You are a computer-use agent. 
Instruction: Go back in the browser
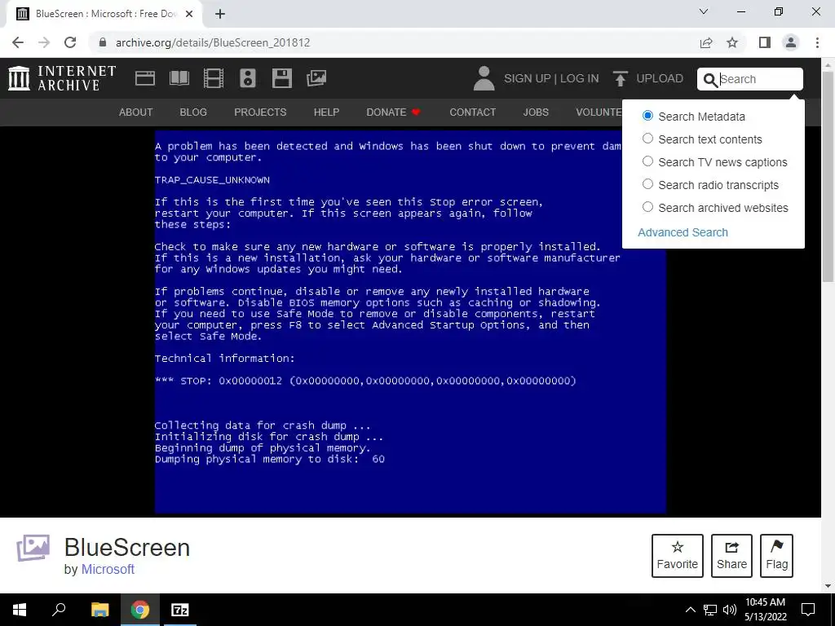(18, 42)
